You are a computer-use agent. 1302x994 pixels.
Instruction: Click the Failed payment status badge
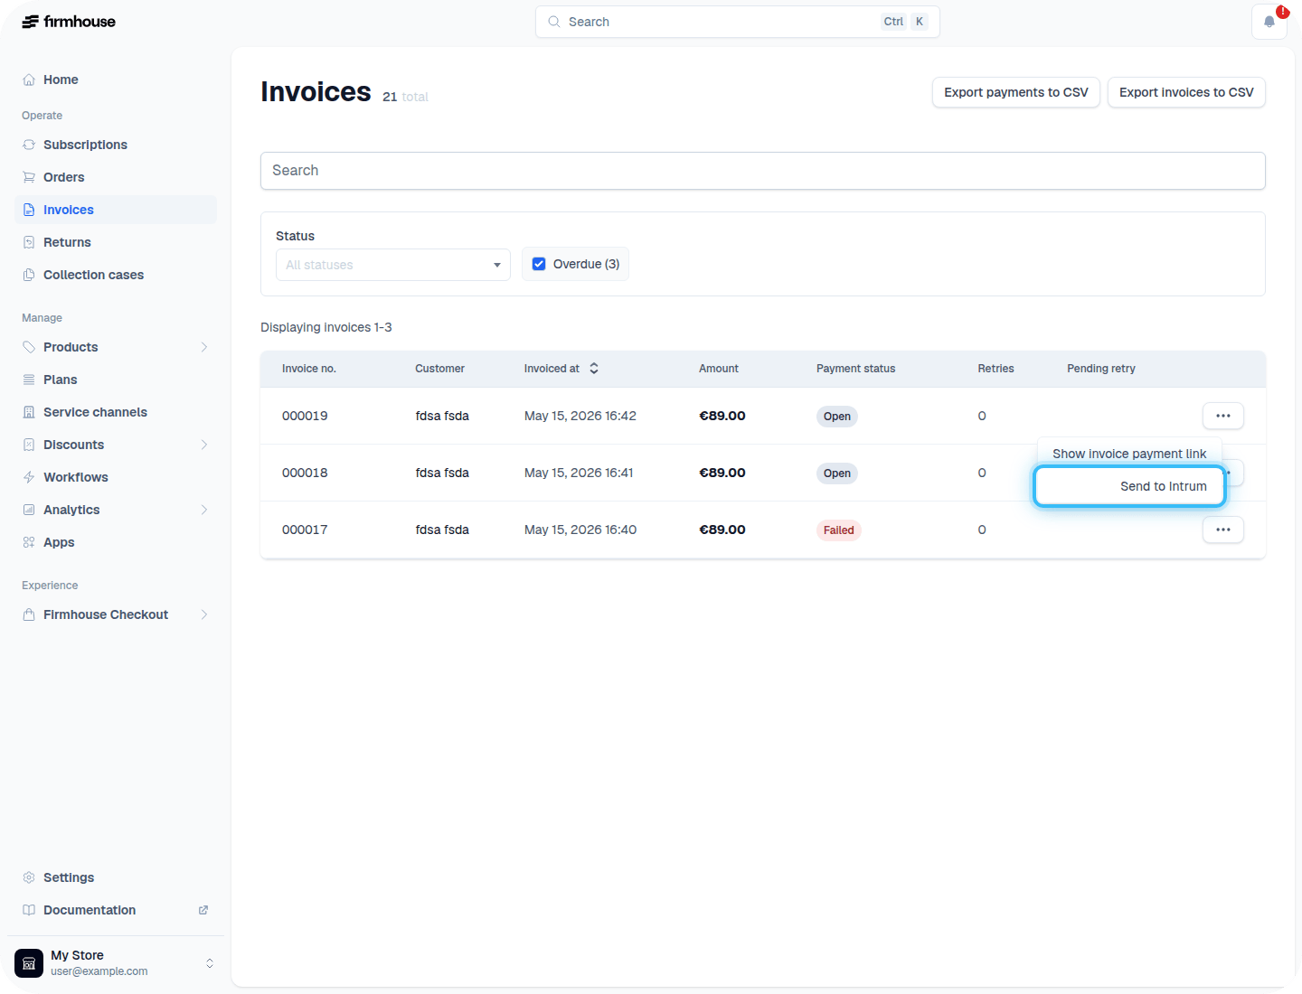[x=839, y=530]
